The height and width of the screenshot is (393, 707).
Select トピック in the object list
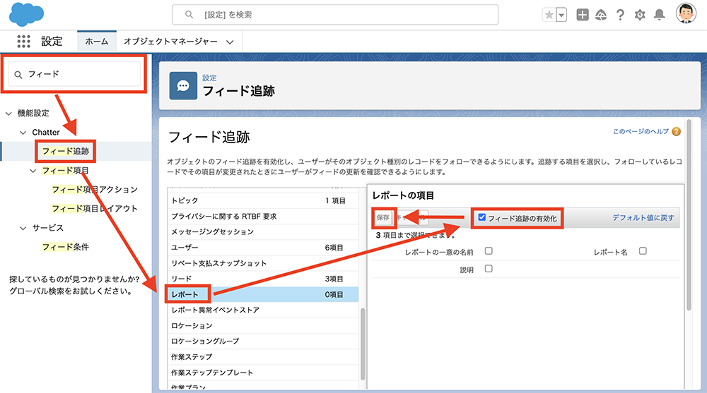[x=263, y=201]
